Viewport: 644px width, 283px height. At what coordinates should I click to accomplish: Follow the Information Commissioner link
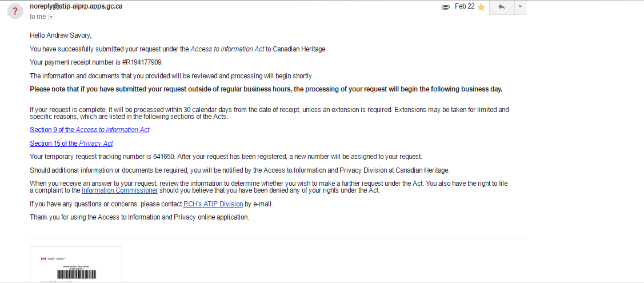119,190
